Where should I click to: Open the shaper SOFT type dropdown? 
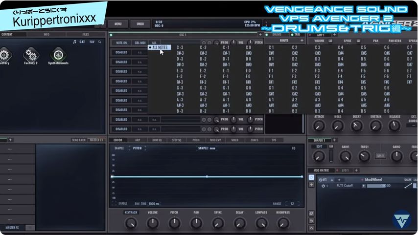tap(319, 147)
